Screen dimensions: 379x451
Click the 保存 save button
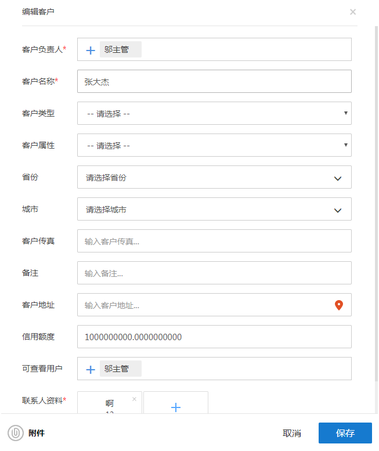(x=345, y=433)
